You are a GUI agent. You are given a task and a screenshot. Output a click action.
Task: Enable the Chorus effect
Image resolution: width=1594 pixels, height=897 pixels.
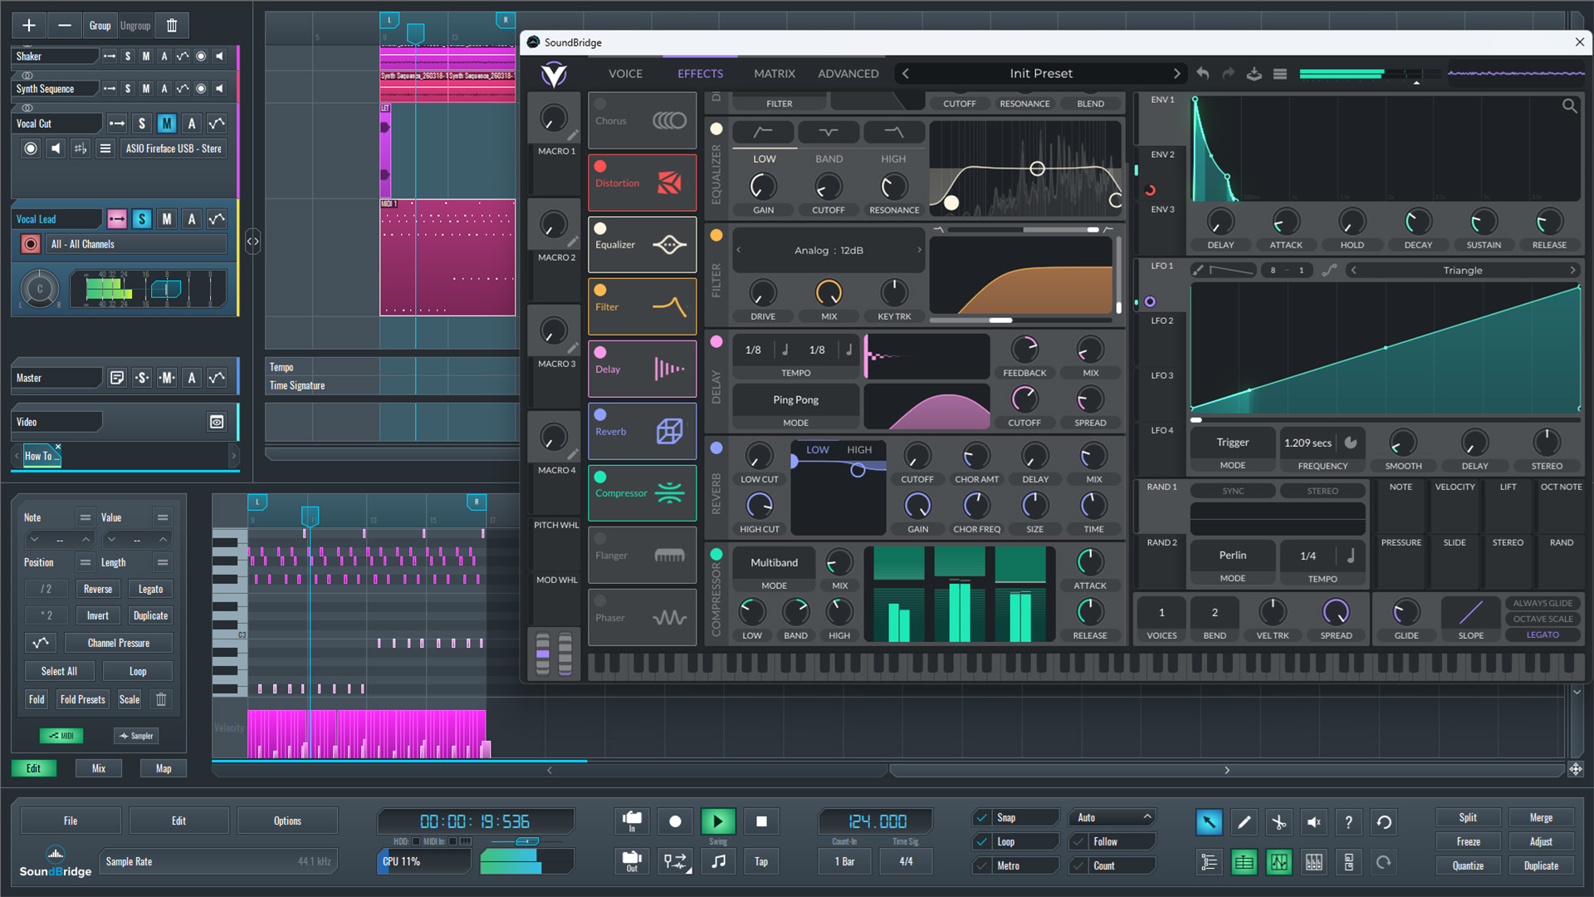point(600,104)
